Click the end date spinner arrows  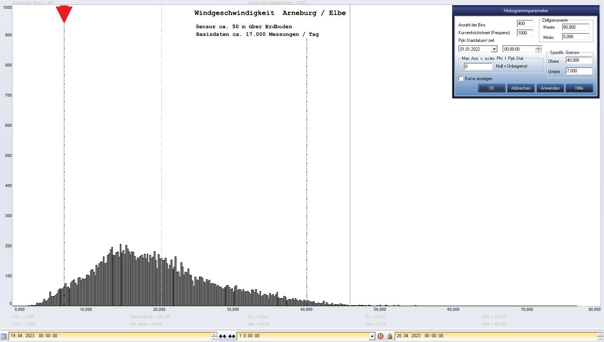[x=600, y=336]
